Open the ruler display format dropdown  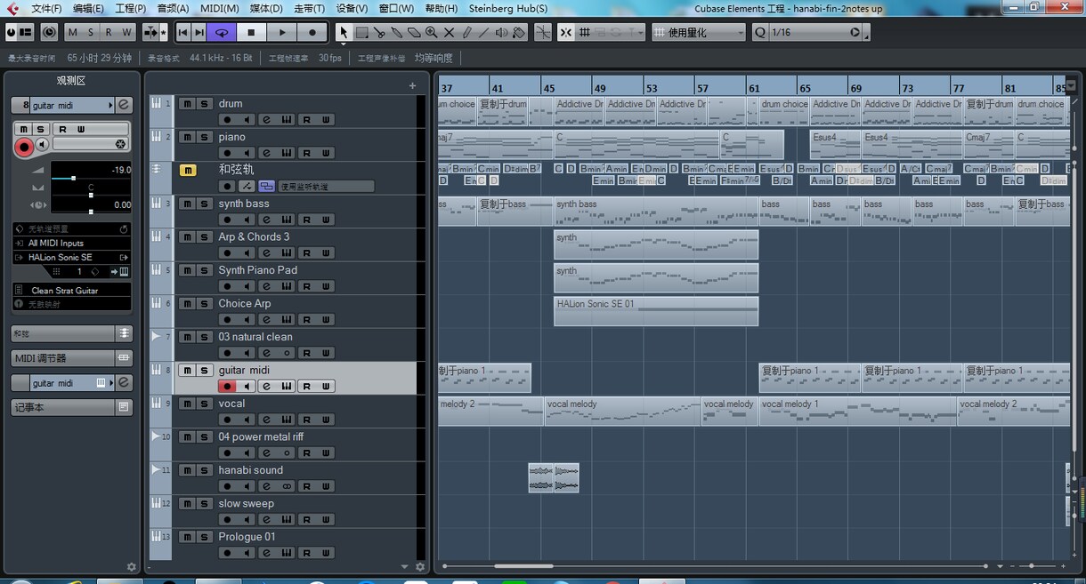point(1071,86)
